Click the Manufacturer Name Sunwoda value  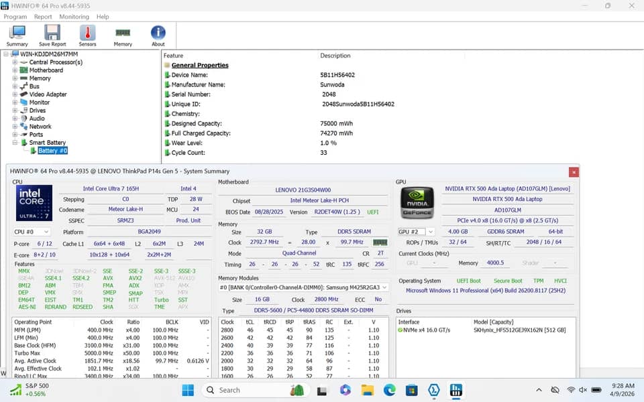(x=332, y=85)
